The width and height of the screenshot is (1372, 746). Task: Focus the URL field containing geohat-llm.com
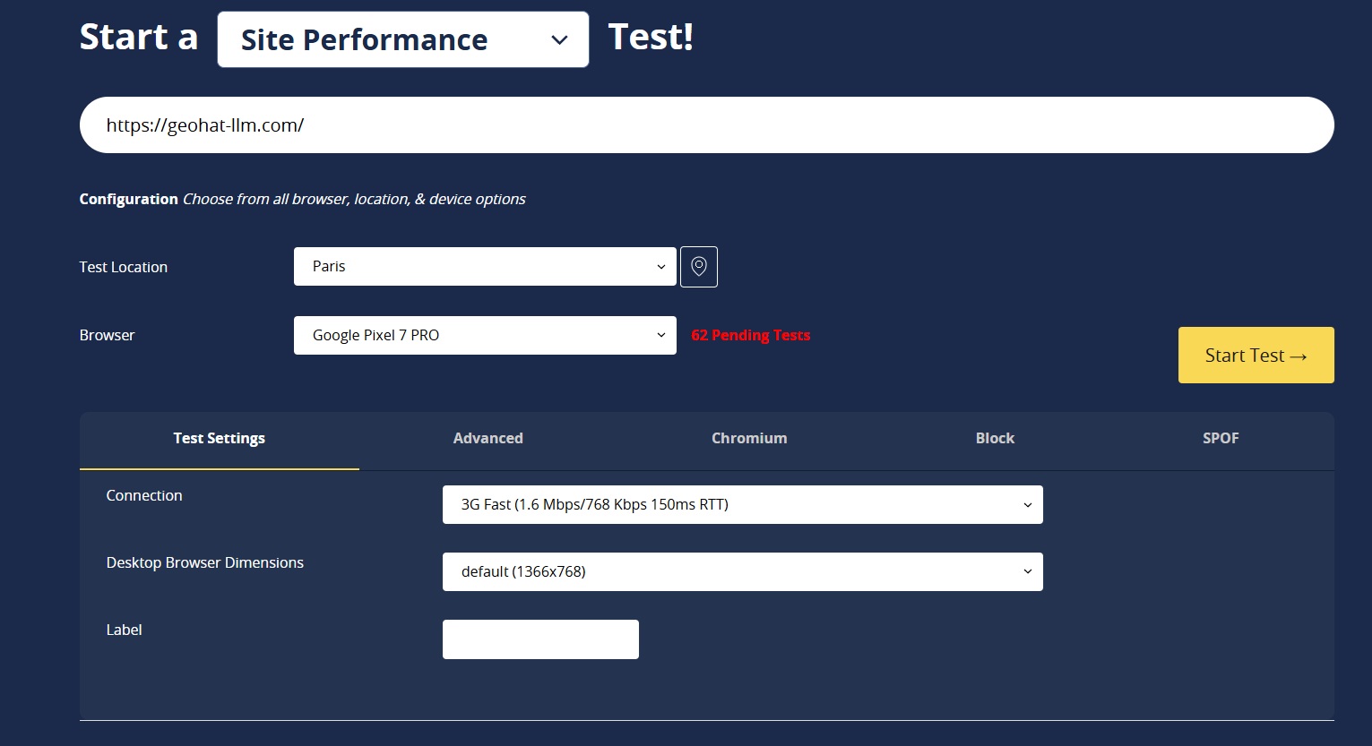706,125
